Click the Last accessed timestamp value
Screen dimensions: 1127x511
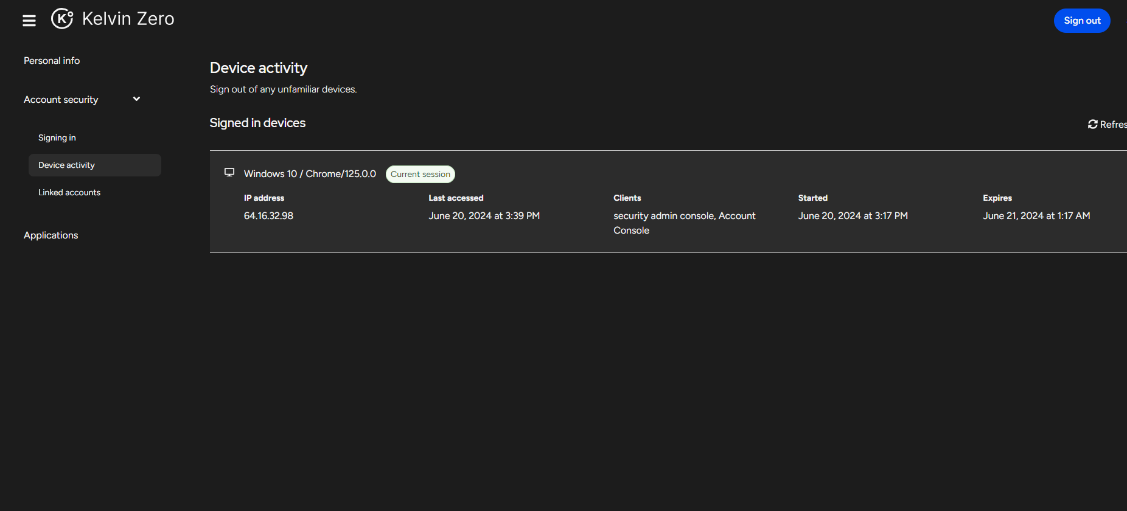484,216
